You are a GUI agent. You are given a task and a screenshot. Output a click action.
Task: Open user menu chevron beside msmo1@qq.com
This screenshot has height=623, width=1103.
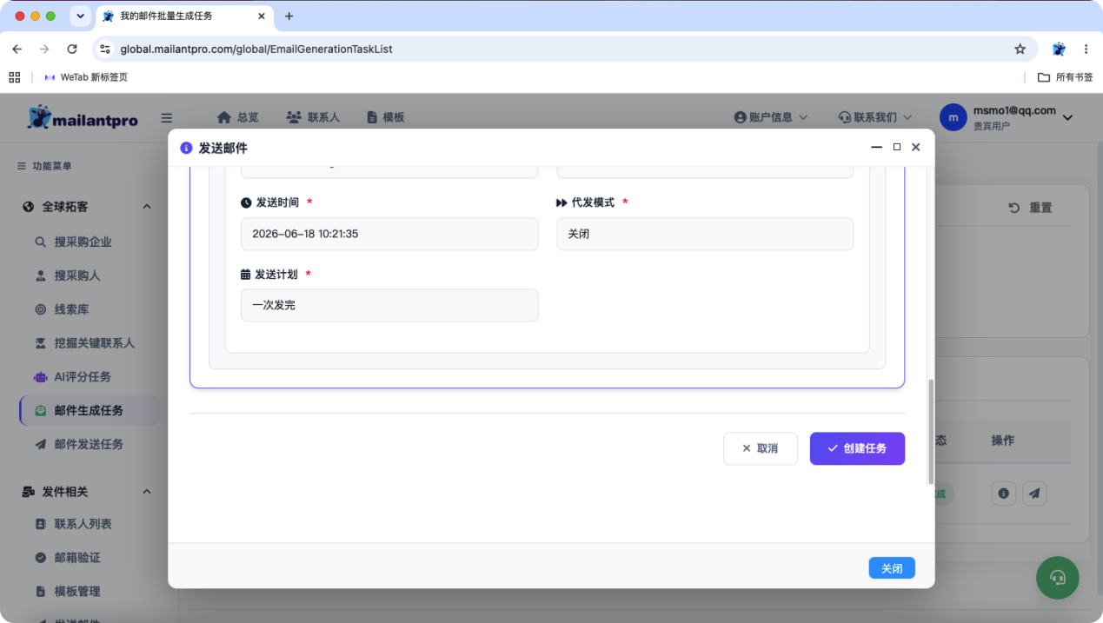1068,118
